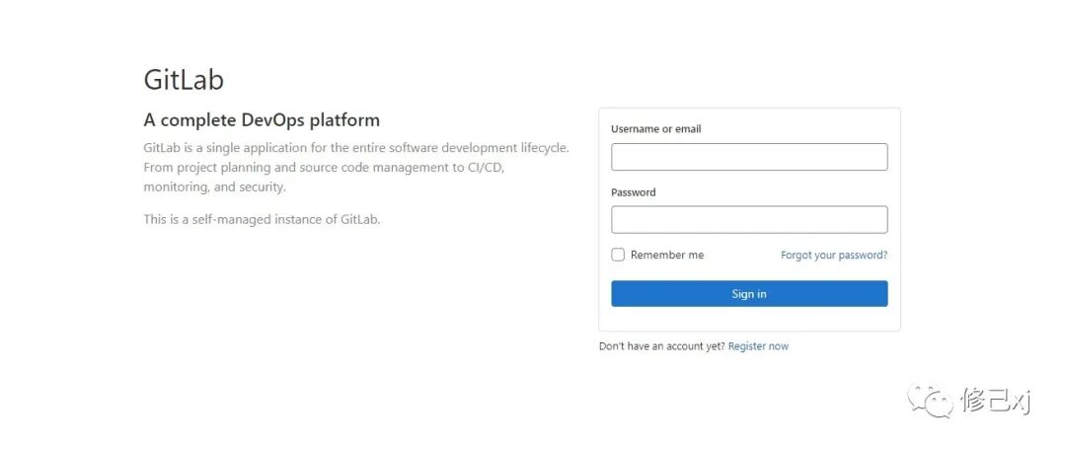1066x449 pixels.
Task: Tick the Remember me checkbox
Action: click(617, 255)
